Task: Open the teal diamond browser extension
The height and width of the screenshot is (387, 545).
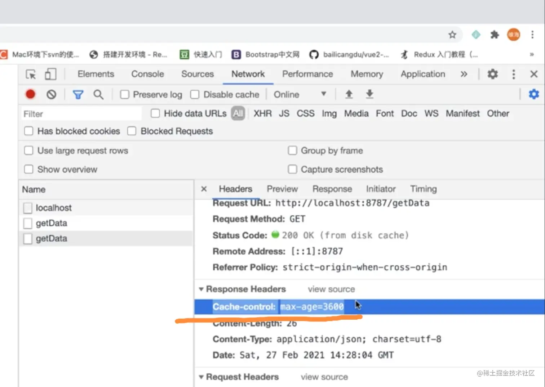Action: click(476, 35)
